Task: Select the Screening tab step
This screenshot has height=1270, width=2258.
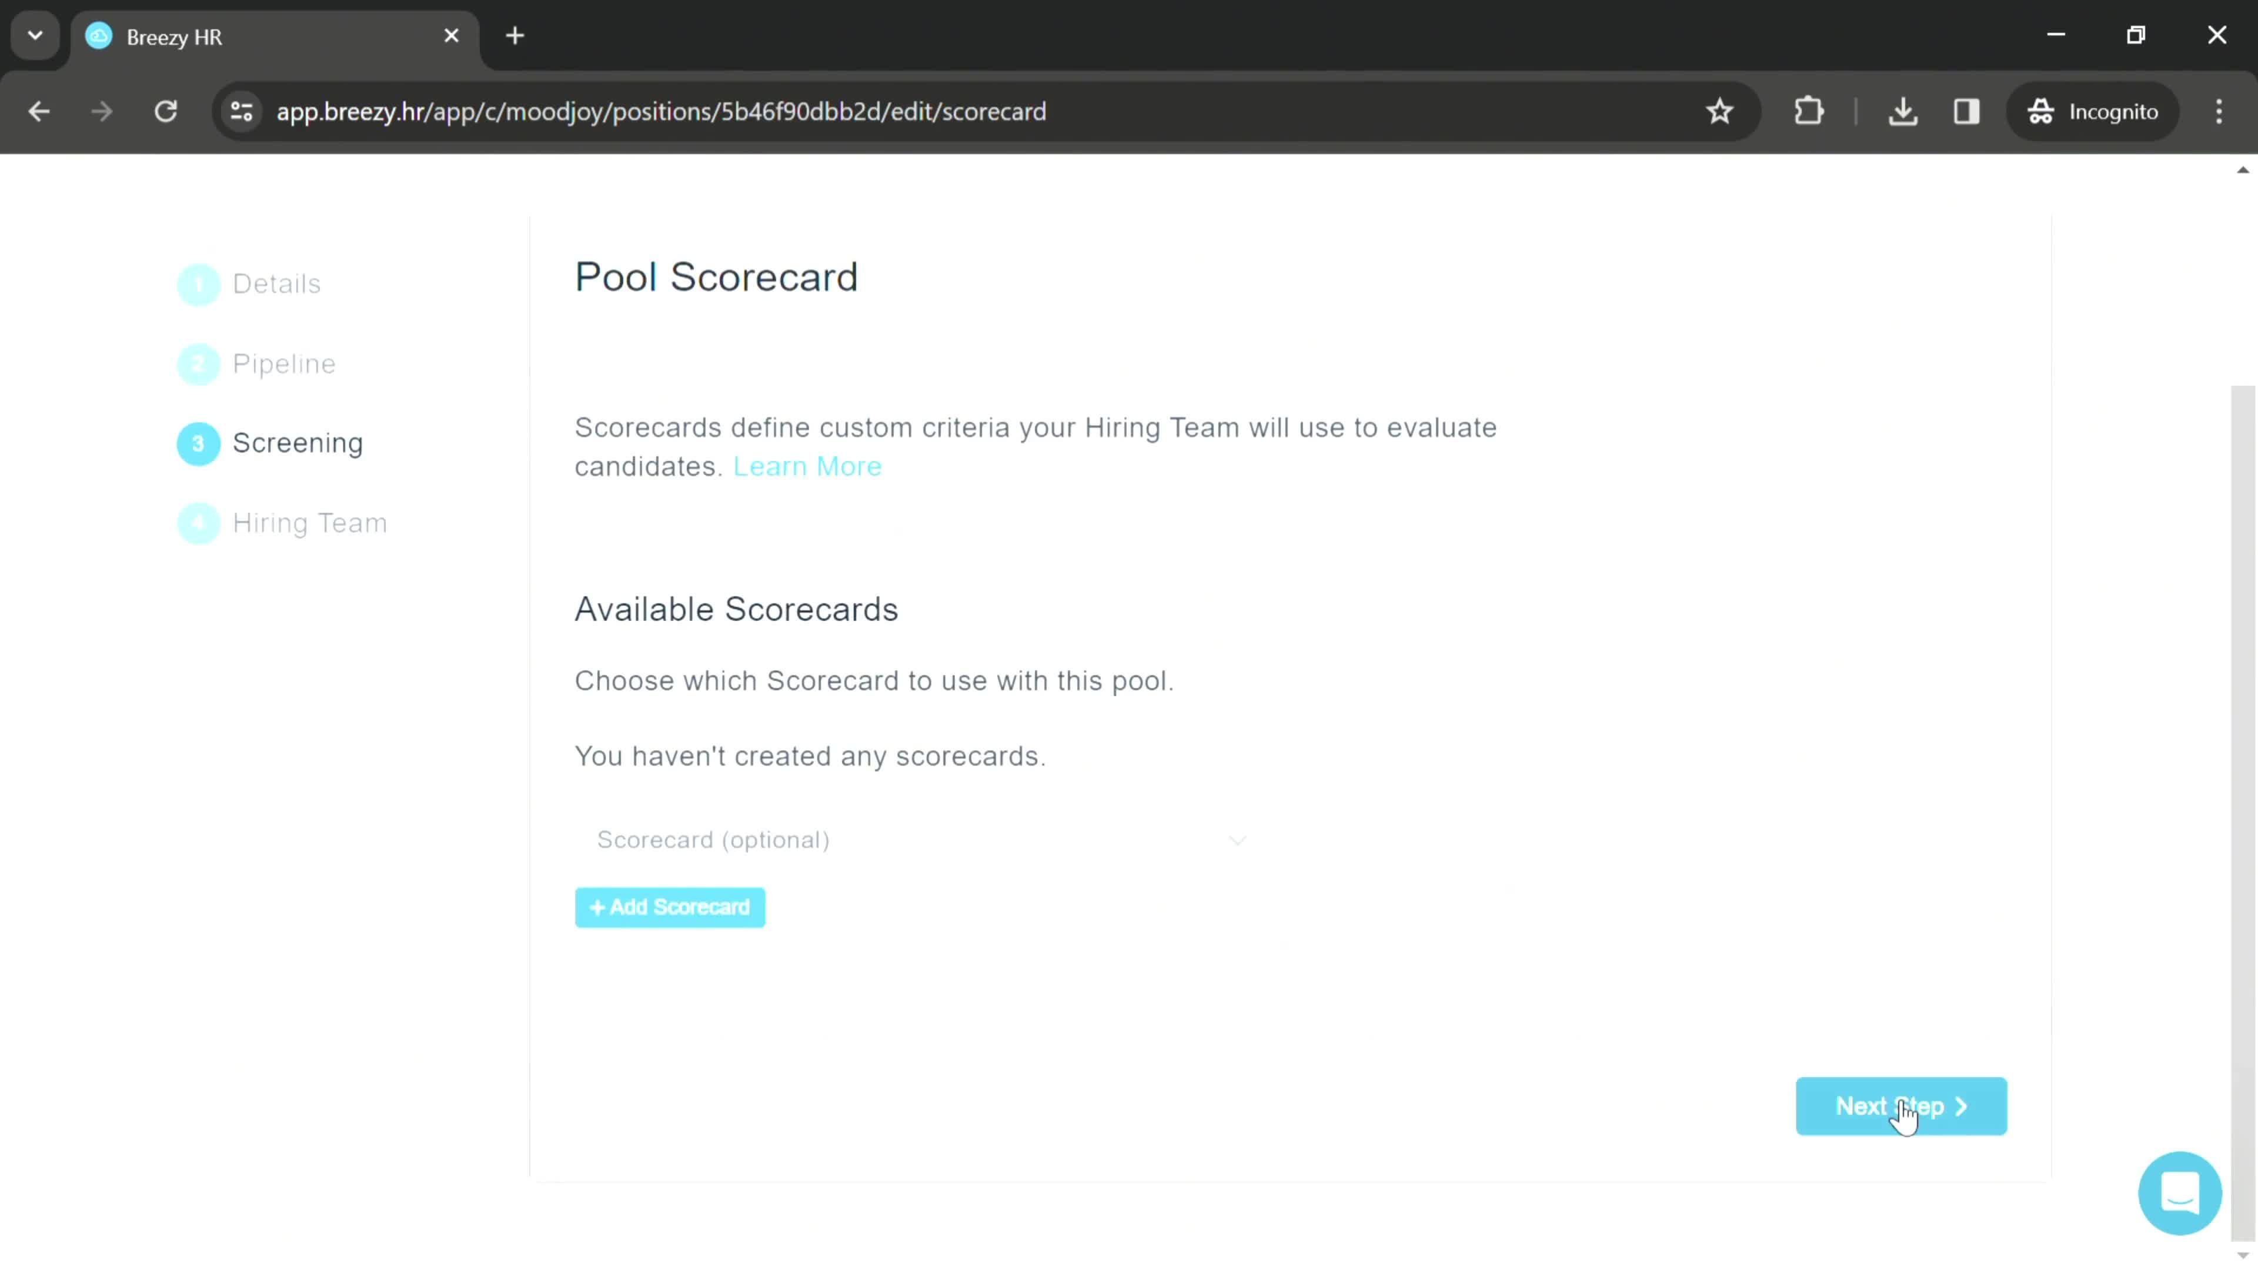Action: coord(298,443)
